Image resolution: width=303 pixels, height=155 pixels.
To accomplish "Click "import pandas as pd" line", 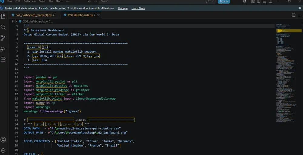I will pyautogui.click(x=40, y=77).
